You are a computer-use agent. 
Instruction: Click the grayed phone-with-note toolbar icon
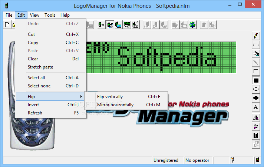pyautogui.click(x=184, y=25)
